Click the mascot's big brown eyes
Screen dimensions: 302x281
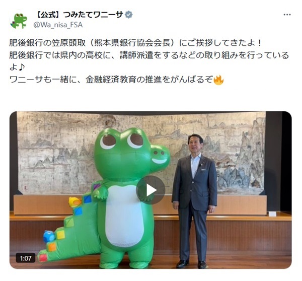(x=122, y=141)
